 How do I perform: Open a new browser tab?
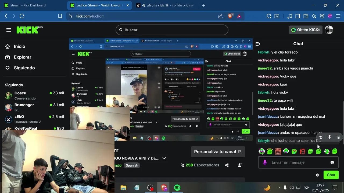pyautogui.click(x=204, y=5)
